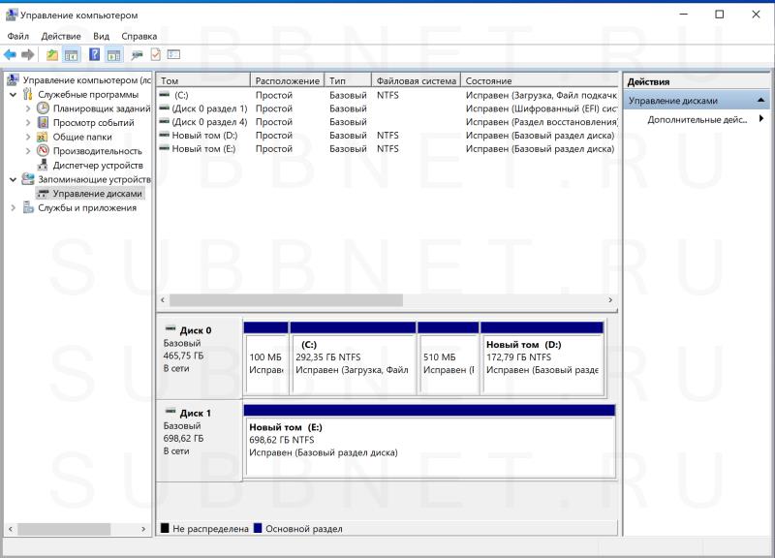The width and height of the screenshot is (775, 558).
Task: Click the checkmark document toolbar icon
Action: tap(155, 55)
